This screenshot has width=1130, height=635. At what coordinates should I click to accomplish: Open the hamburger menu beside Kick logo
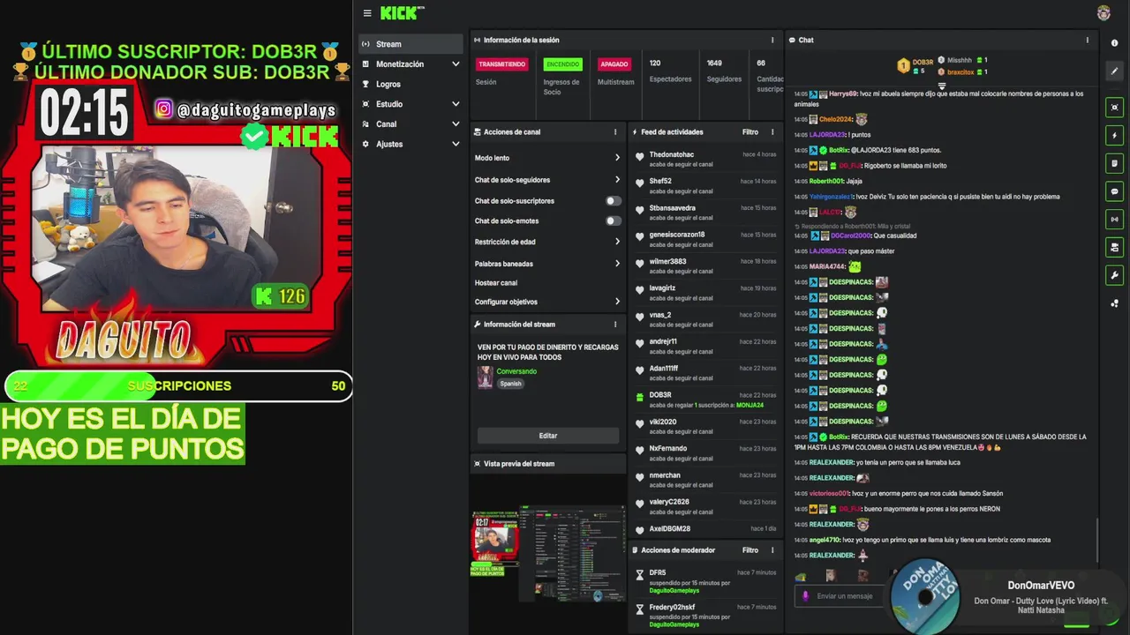pos(367,13)
